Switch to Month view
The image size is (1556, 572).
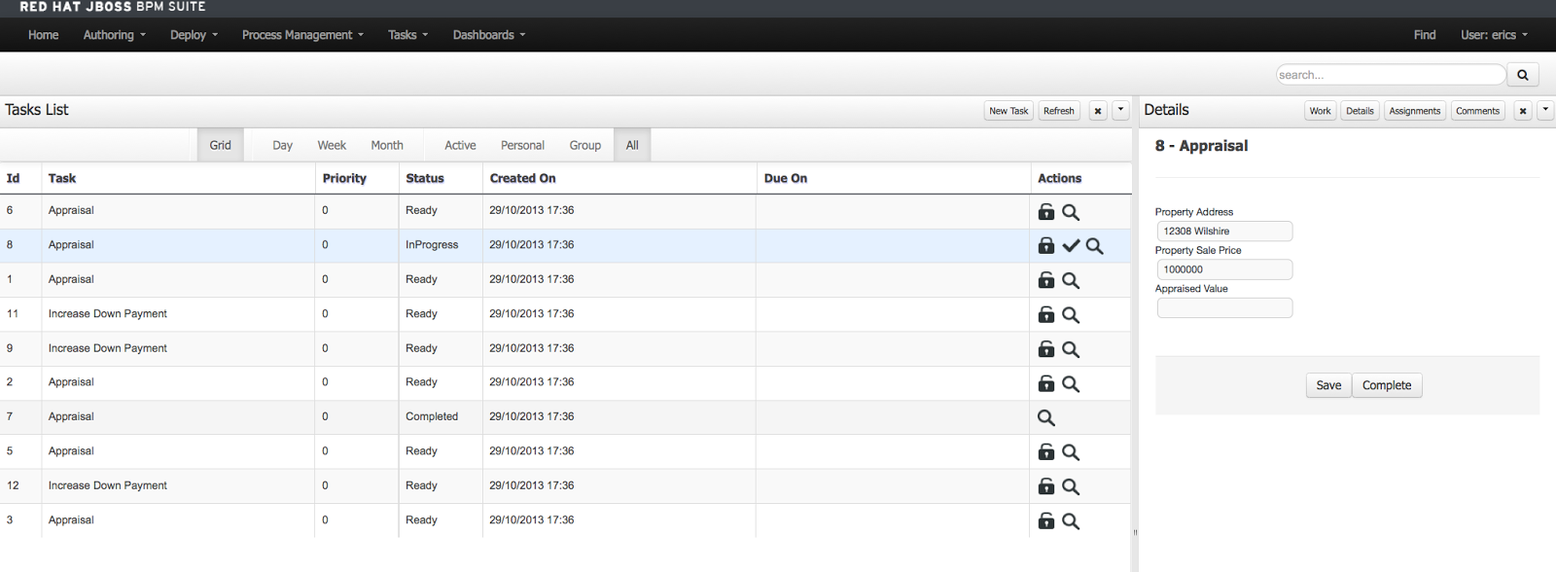coord(387,145)
